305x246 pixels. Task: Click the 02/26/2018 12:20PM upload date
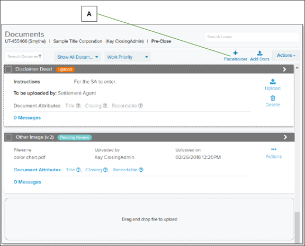pyautogui.click(x=198, y=157)
